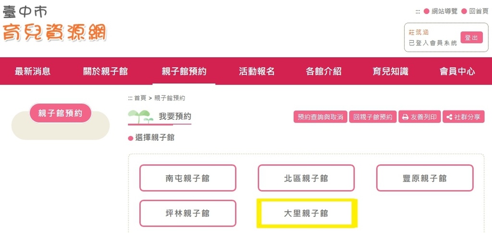
Task: Go to 各館介紹 in the navigation bar
Action: 324,72
